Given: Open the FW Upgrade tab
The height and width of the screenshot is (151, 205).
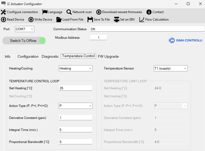Looking at the screenshot, I should [108, 56].
